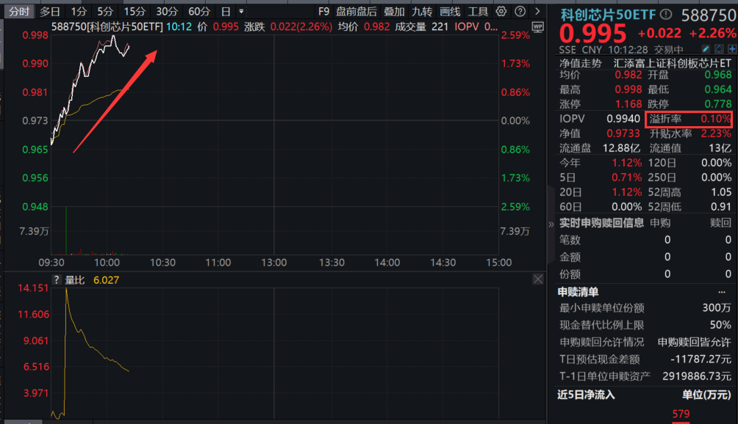Select the pencil edit icon beside 交易中
Screen dimensions: 738x424
coord(706,48)
